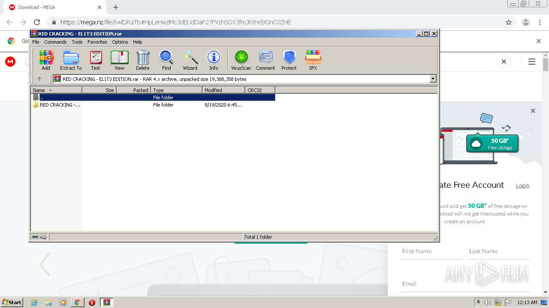This screenshot has width=549, height=308.
Task: Click the Add archive toolbar icon
Action: [46, 60]
